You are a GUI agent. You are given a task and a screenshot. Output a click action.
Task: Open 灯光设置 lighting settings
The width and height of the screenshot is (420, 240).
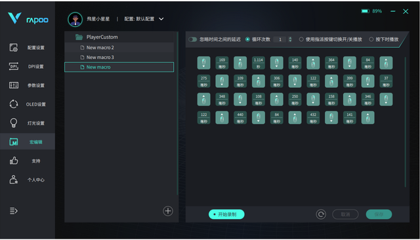click(x=28, y=123)
